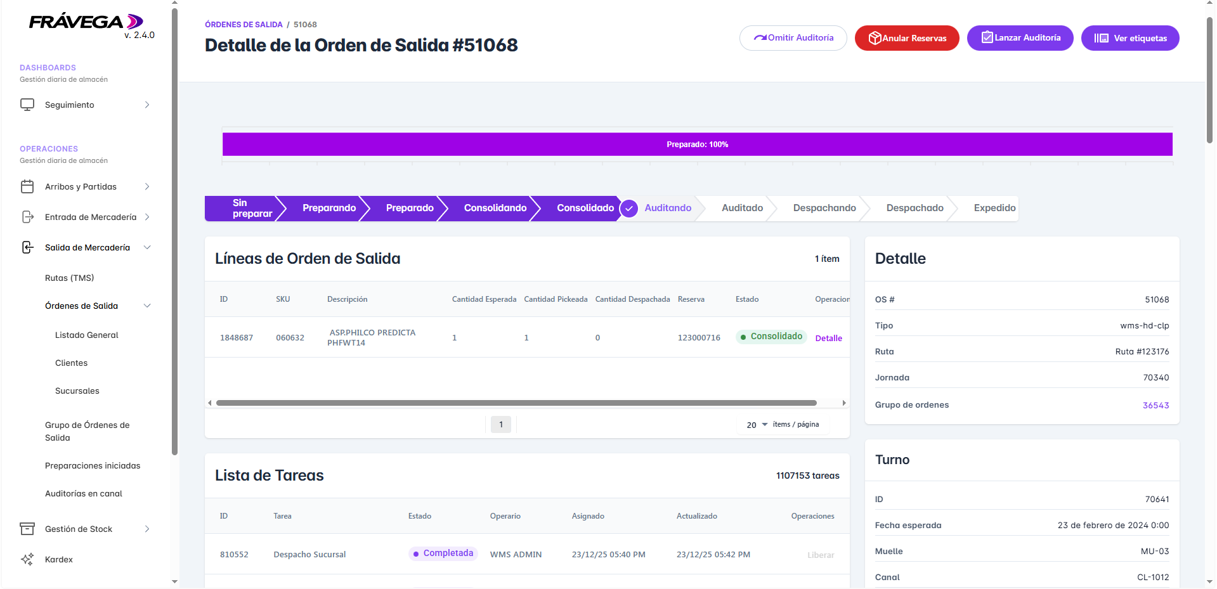Open Grupo de ordenes 36543 link
1217x589 pixels.
pyautogui.click(x=1155, y=405)
